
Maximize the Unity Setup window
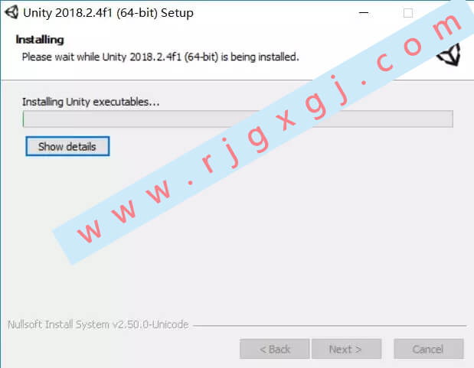(408, 13)
